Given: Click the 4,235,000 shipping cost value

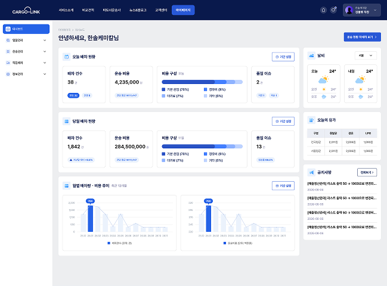Looking at the screenshot, I should (126, 82).
